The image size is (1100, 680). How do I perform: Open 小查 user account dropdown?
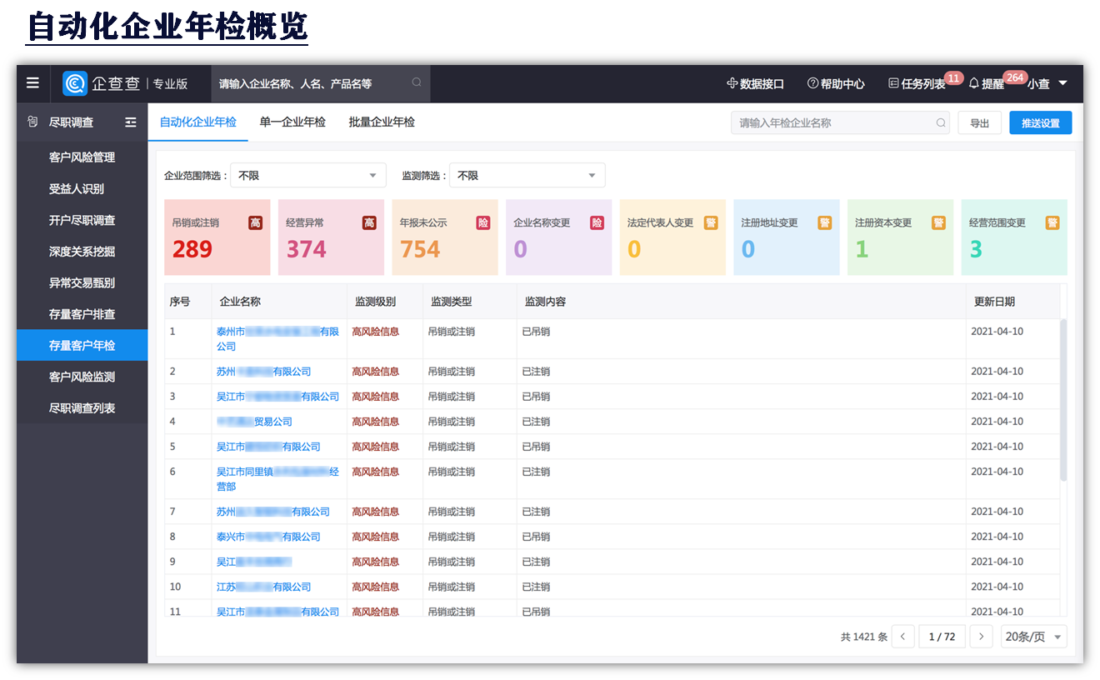click(1047, 83)
